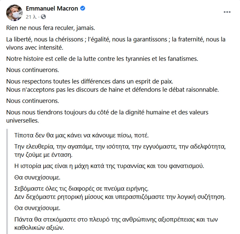Viewport: 240px width, 234px height.
Task: Click the Greek sentence "Η ιστορία μας είναι"
Action: (109, 165)
